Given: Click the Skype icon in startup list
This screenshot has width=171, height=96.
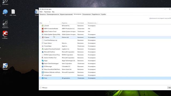Looking at the screenshot, I should (43, 61).
